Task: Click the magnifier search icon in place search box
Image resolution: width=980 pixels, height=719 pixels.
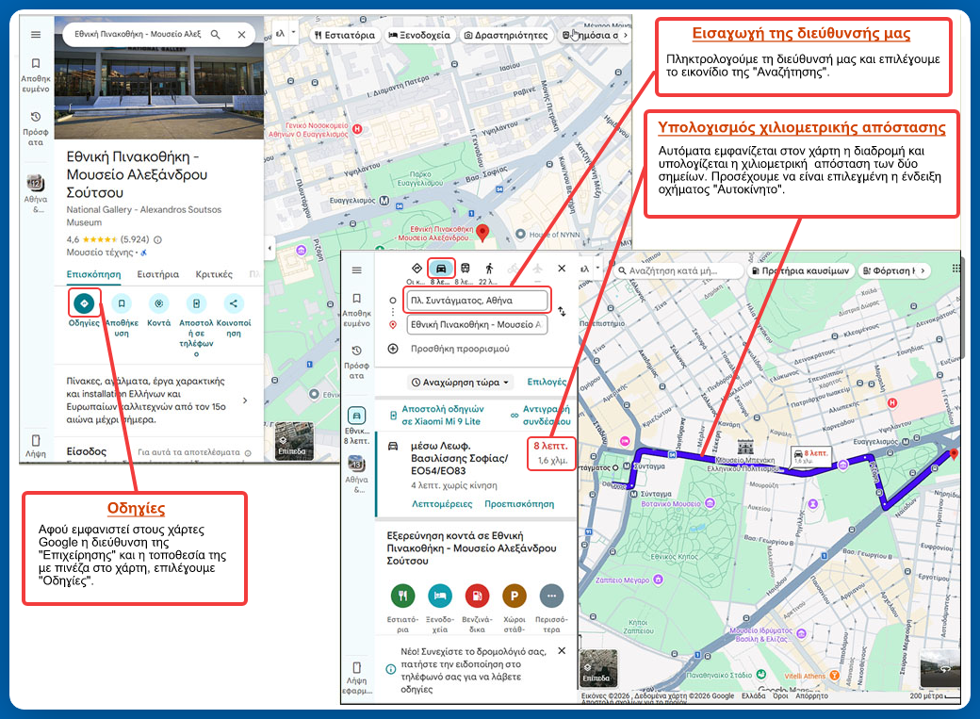Action: tap(215, 34)
